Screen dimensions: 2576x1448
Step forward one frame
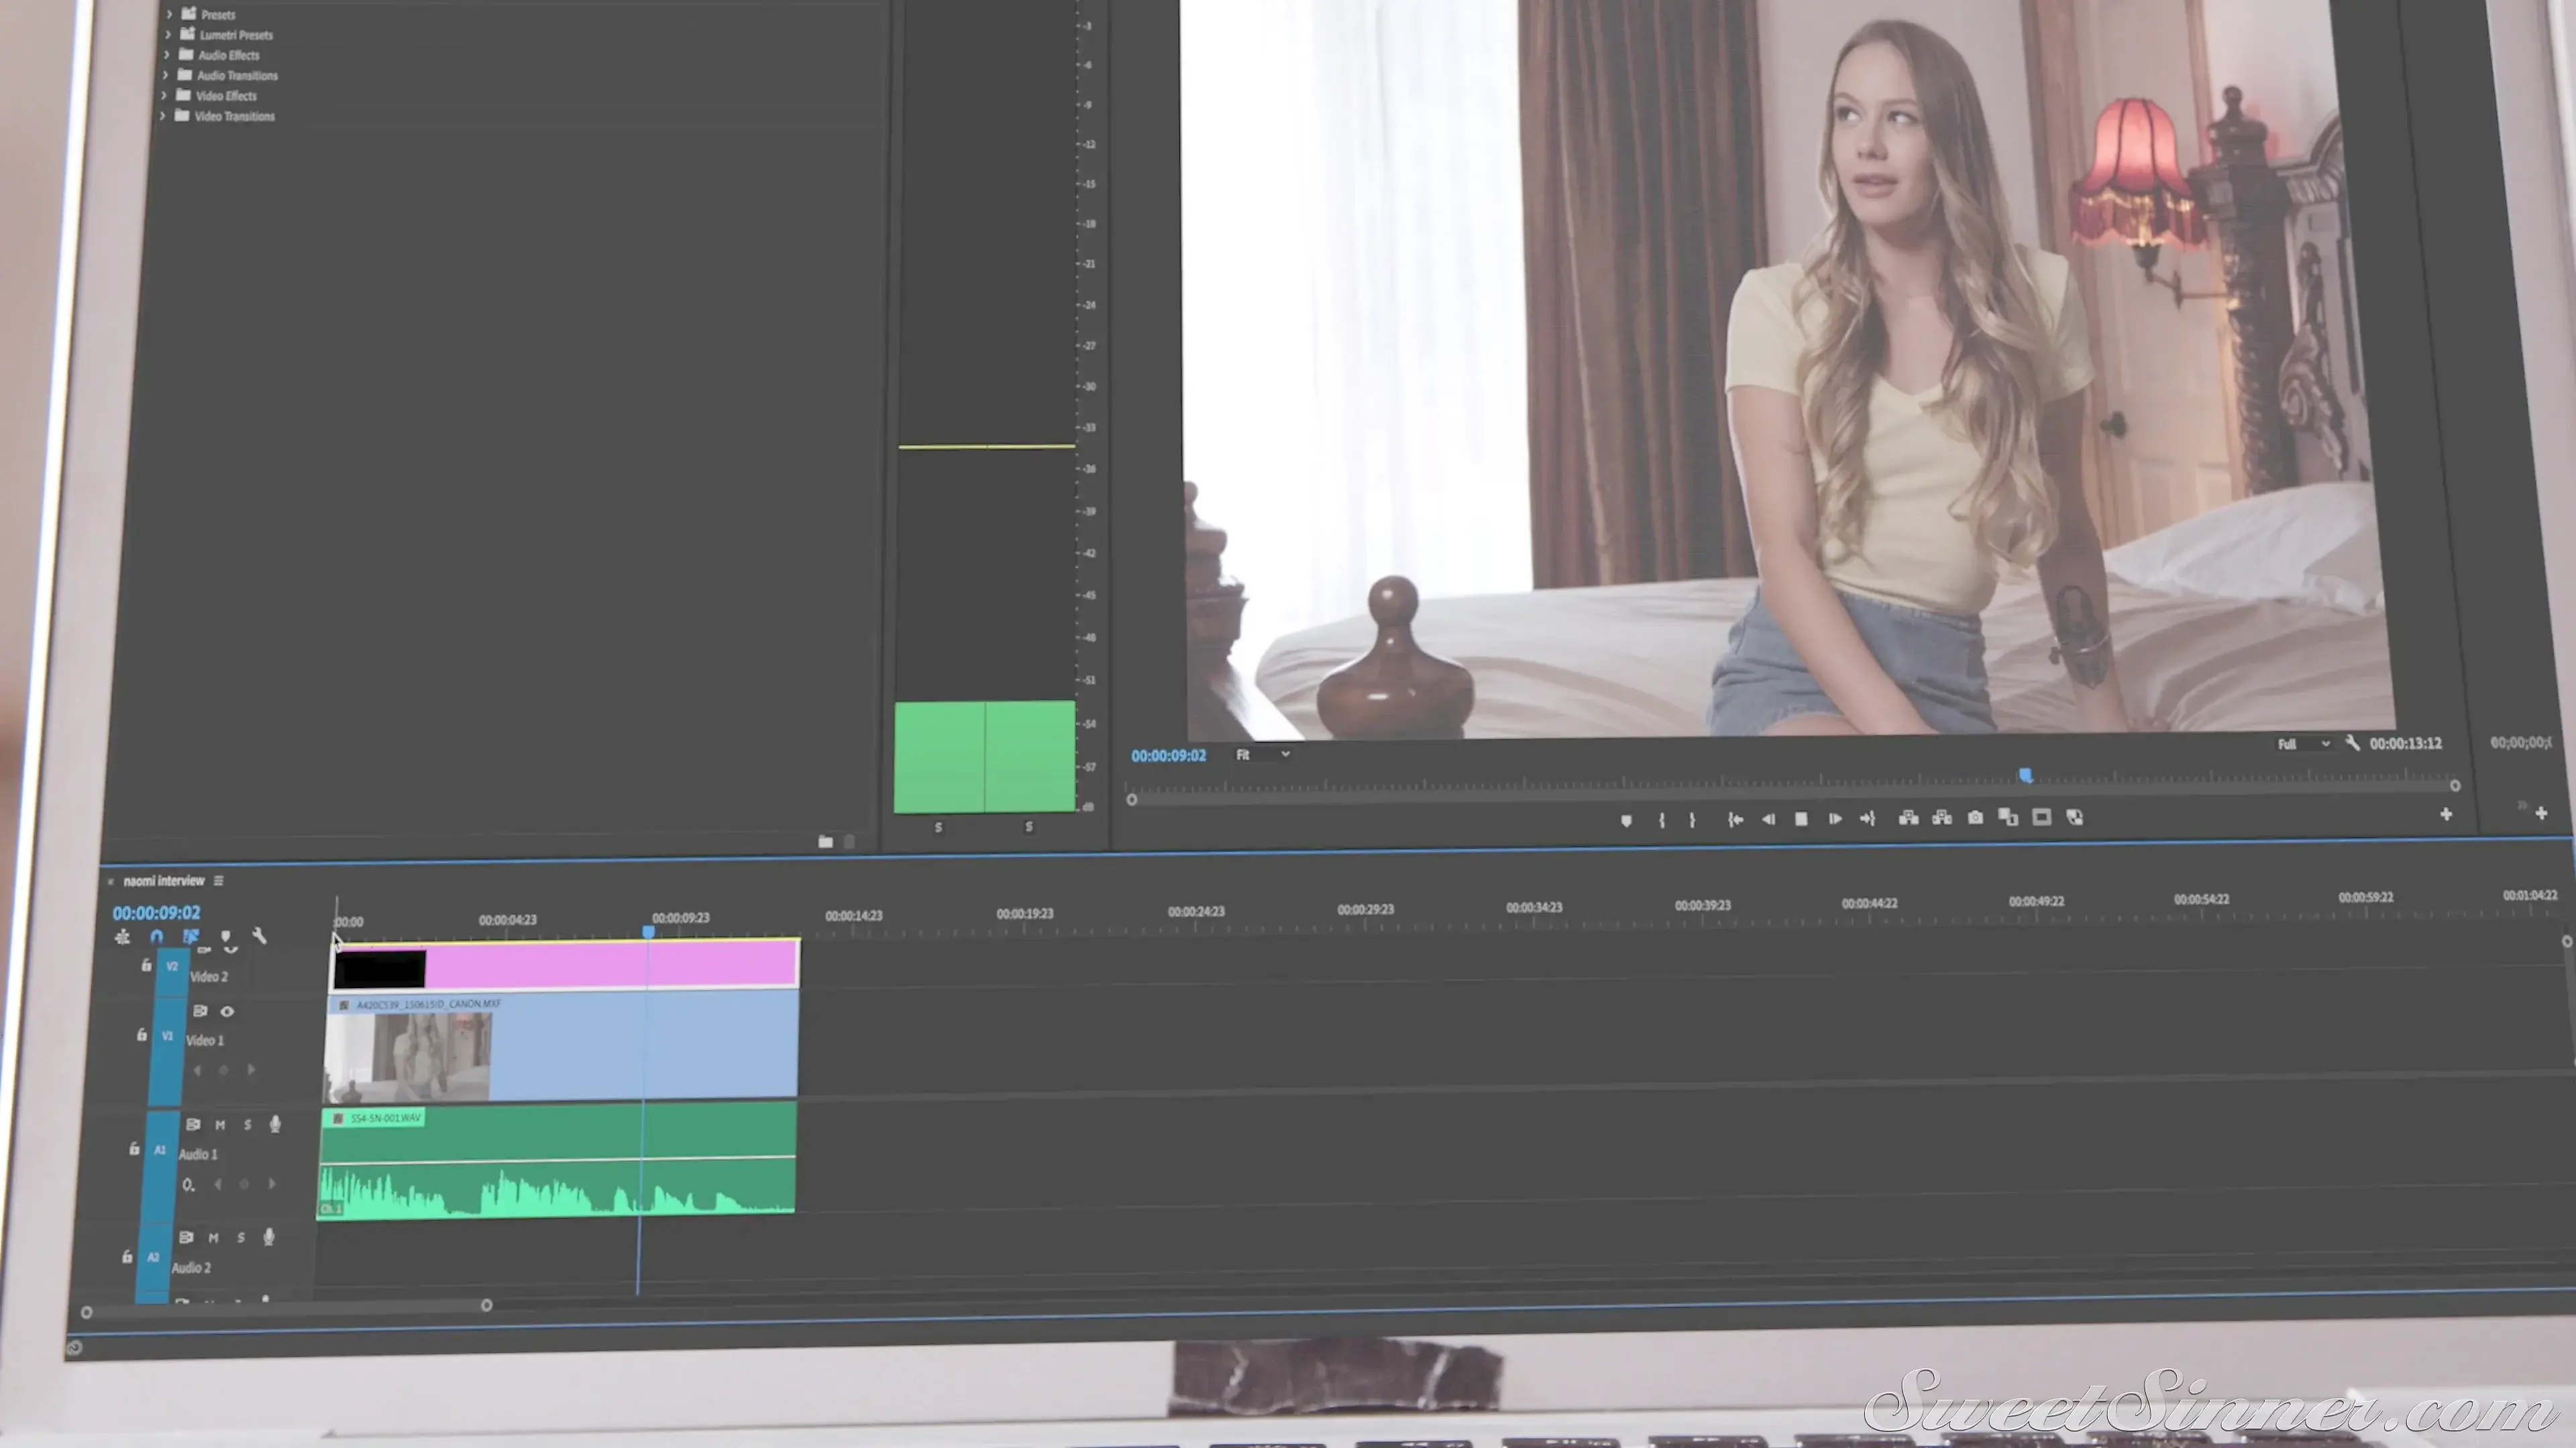[1834, 819]
